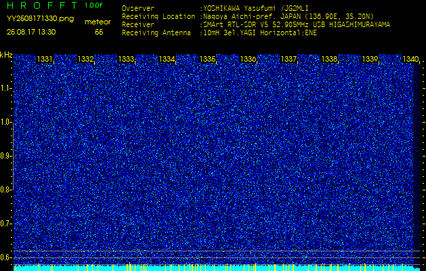The image size is (426, 271).
Task: Click observer name YOSHIKAWA Yasufumi /JG2MLI
Action: 256,8
